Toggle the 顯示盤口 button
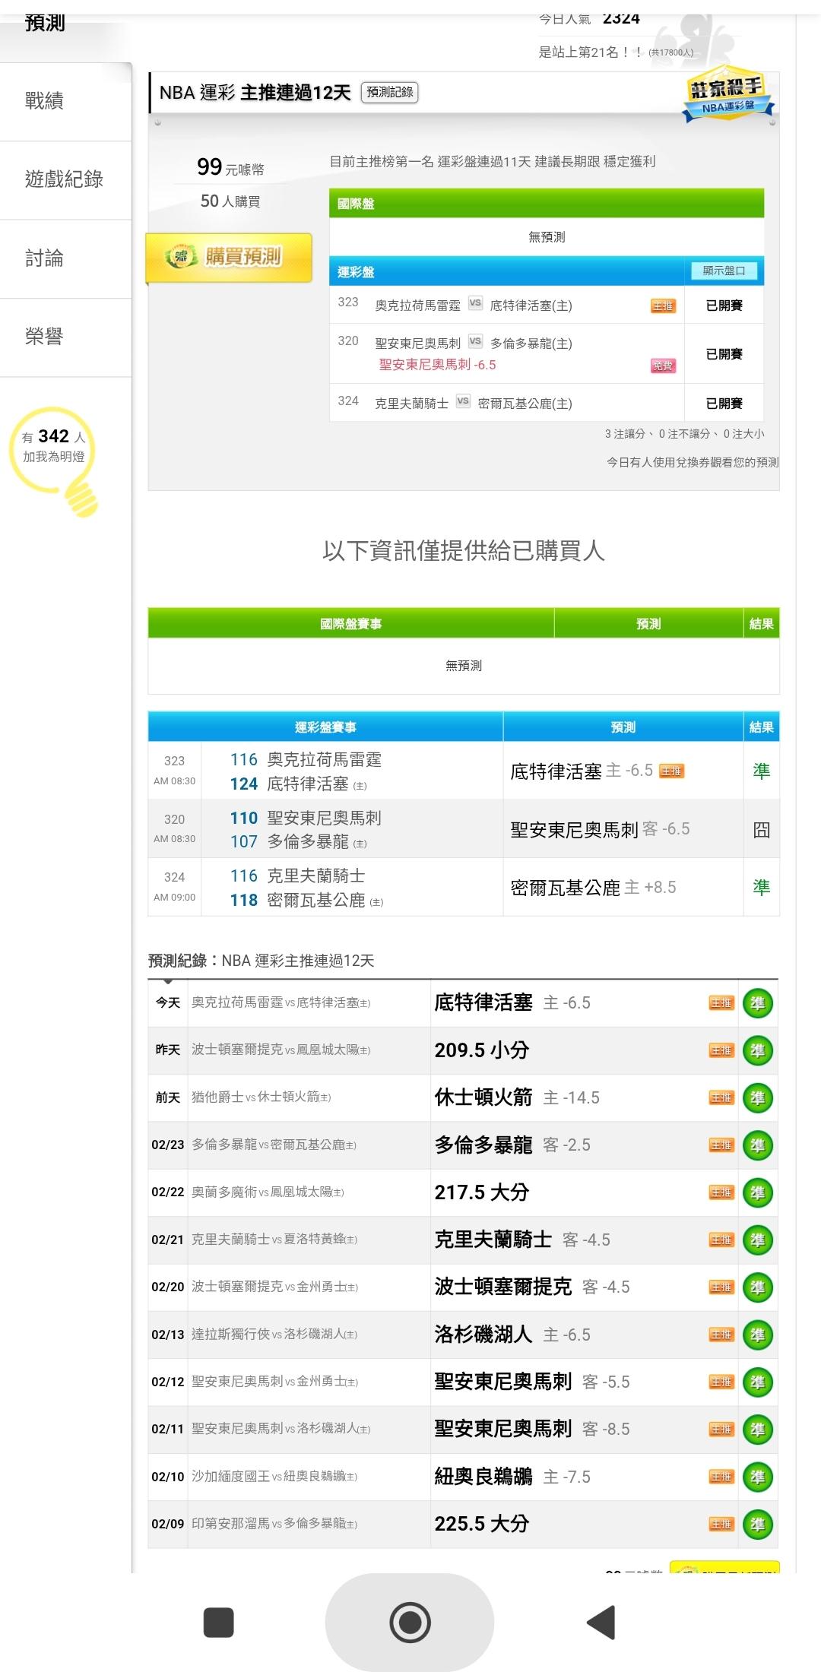Screen dimensions: 821x1672 pyautogui.click(x=724, y=271)
